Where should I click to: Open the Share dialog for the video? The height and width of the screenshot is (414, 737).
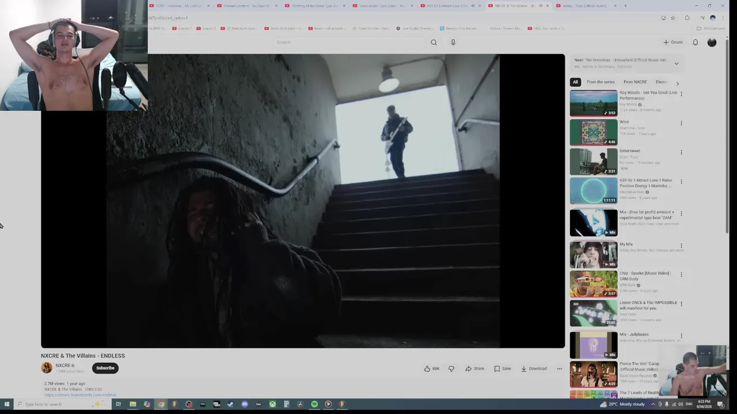pos(474,369)
